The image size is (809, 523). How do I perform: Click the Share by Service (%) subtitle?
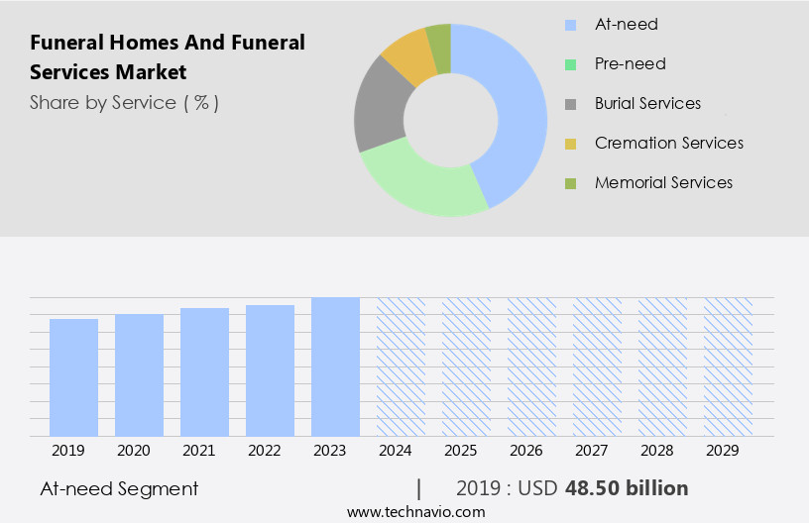pyautogui.click(x=124, y=102)
